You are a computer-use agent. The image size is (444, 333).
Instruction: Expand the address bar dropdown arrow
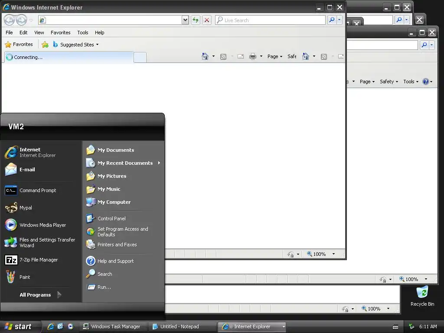click(185, 20)
